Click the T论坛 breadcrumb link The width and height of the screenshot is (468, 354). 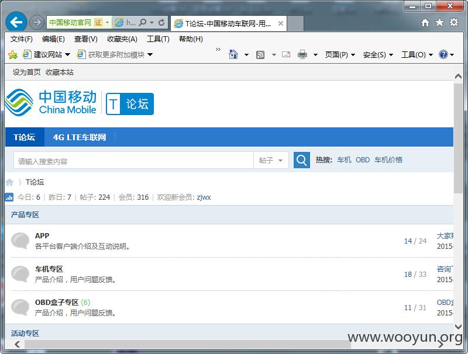[x=35, y=182]
